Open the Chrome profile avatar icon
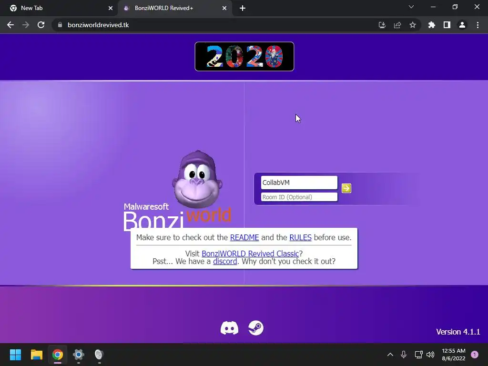Viewport: 488px width, 366px height. 462,25
